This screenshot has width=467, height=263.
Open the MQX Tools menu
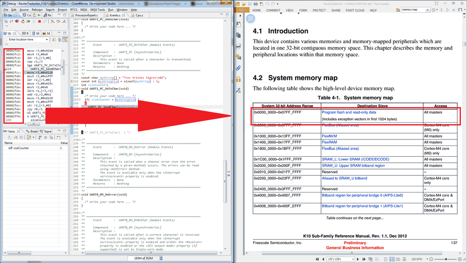(x=97, y=9)
